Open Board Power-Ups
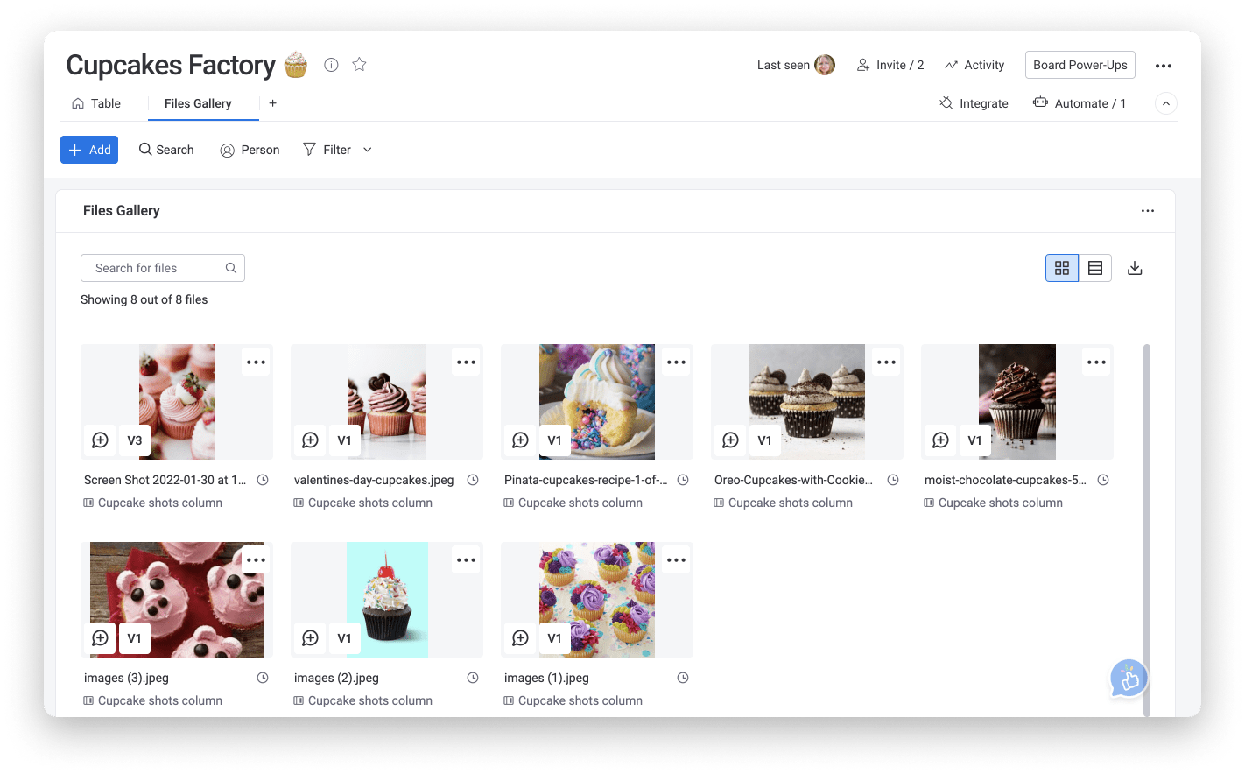 pyautogui.click(x=1080, y=64)
